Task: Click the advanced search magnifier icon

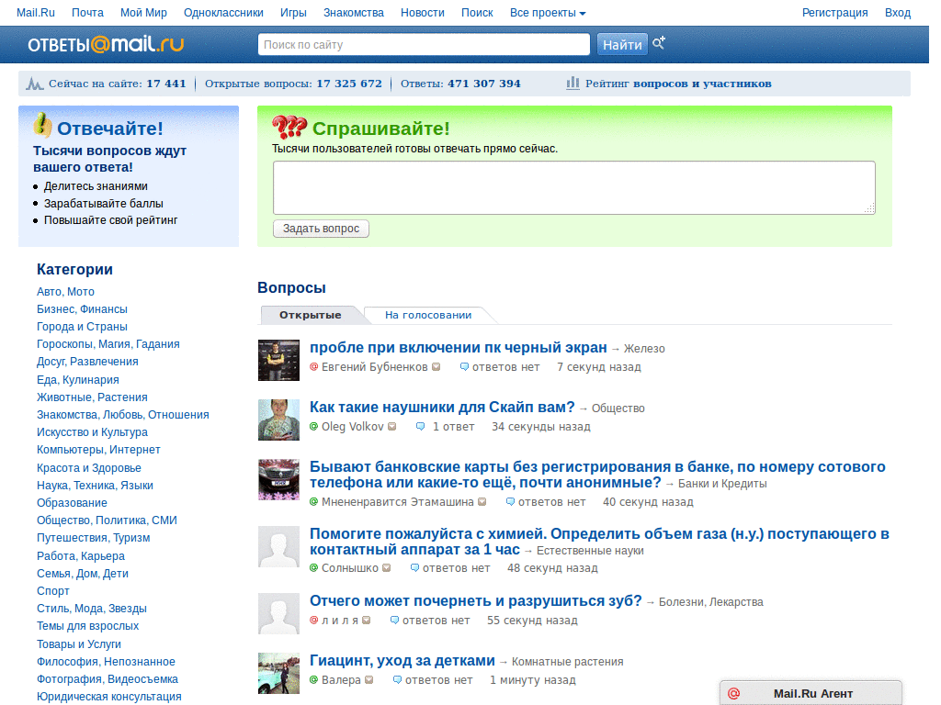Action: [x=658, y=43]
